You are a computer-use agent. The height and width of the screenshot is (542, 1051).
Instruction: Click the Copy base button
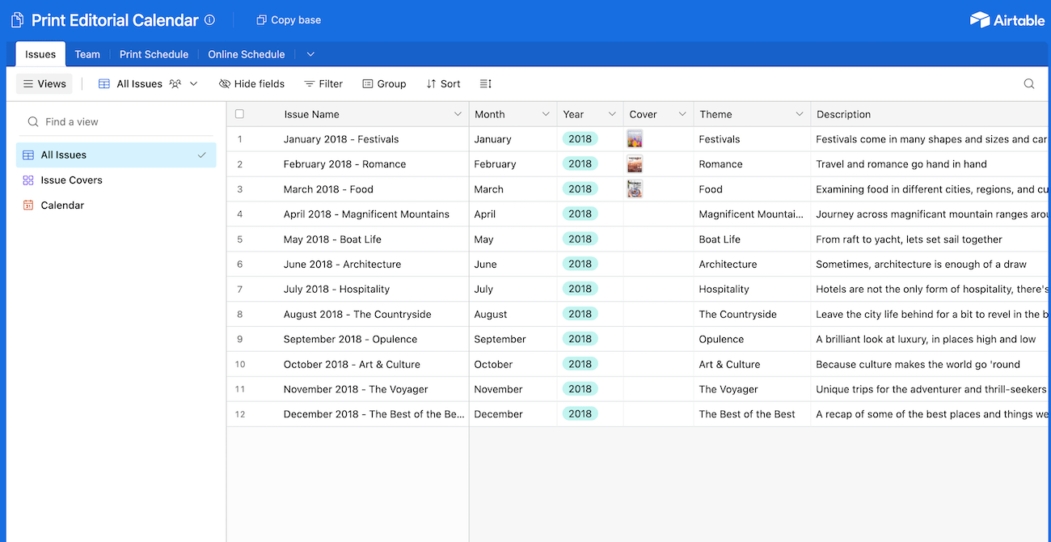point(288,19)
